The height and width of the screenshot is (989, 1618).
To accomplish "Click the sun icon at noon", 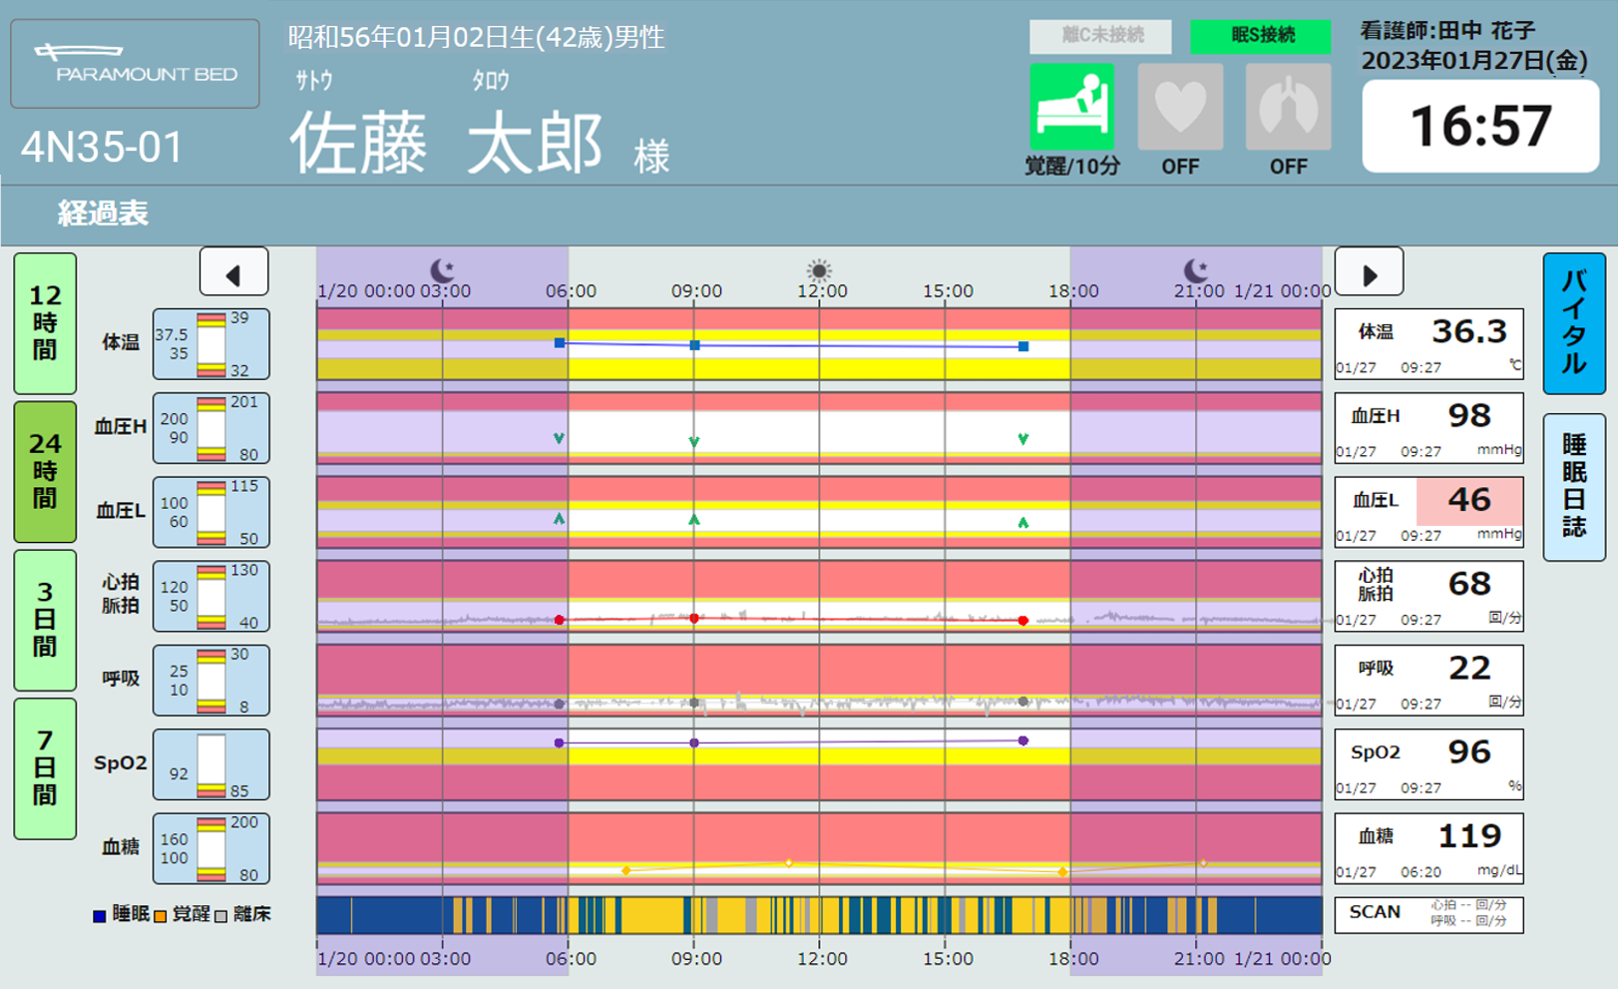I will point(819,270).
